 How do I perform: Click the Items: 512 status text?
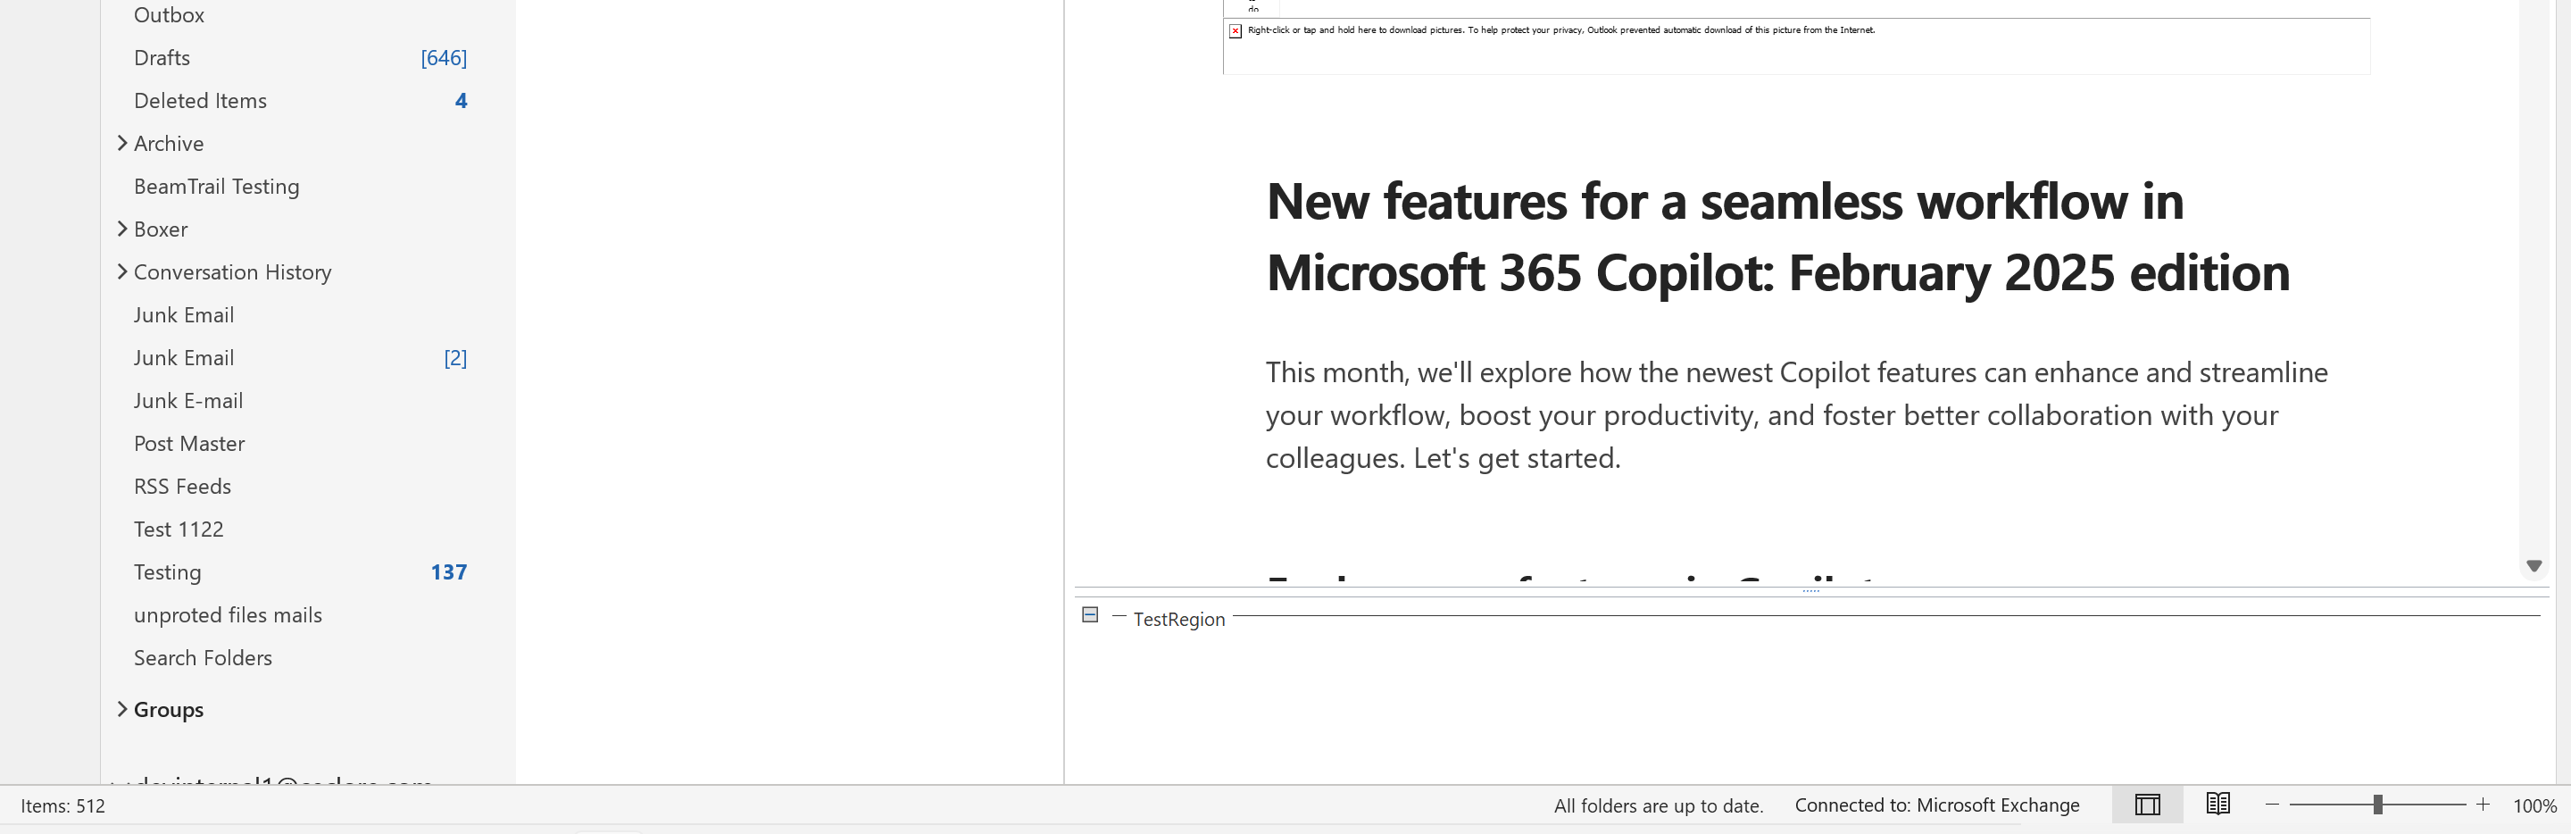(x=62, y=806)
